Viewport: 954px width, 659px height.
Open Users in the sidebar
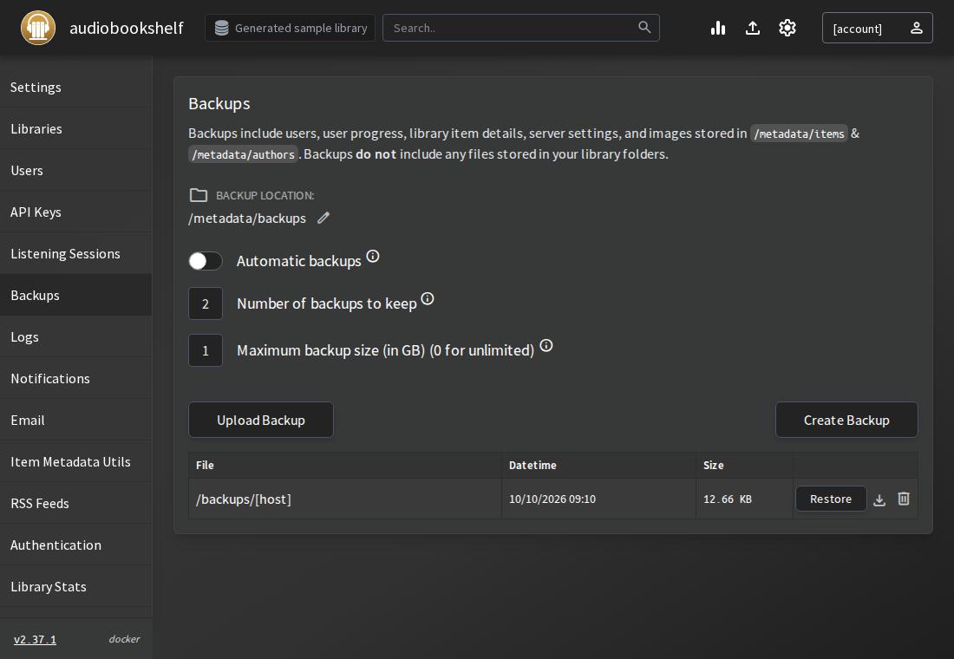click(x=76, y=170)
